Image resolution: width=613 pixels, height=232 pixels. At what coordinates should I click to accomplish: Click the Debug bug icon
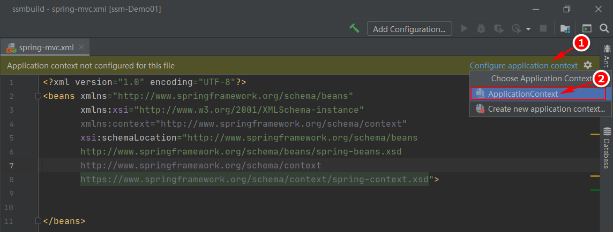[x=481, y=28]
